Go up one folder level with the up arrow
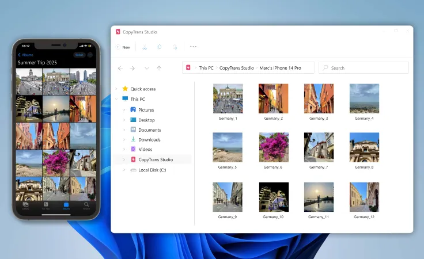Screen dimensions: 424x259 [x=159, y=68]
